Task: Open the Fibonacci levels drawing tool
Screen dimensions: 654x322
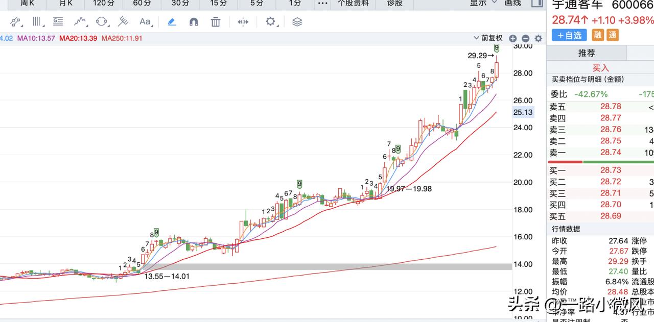Action: pos(58,21)
